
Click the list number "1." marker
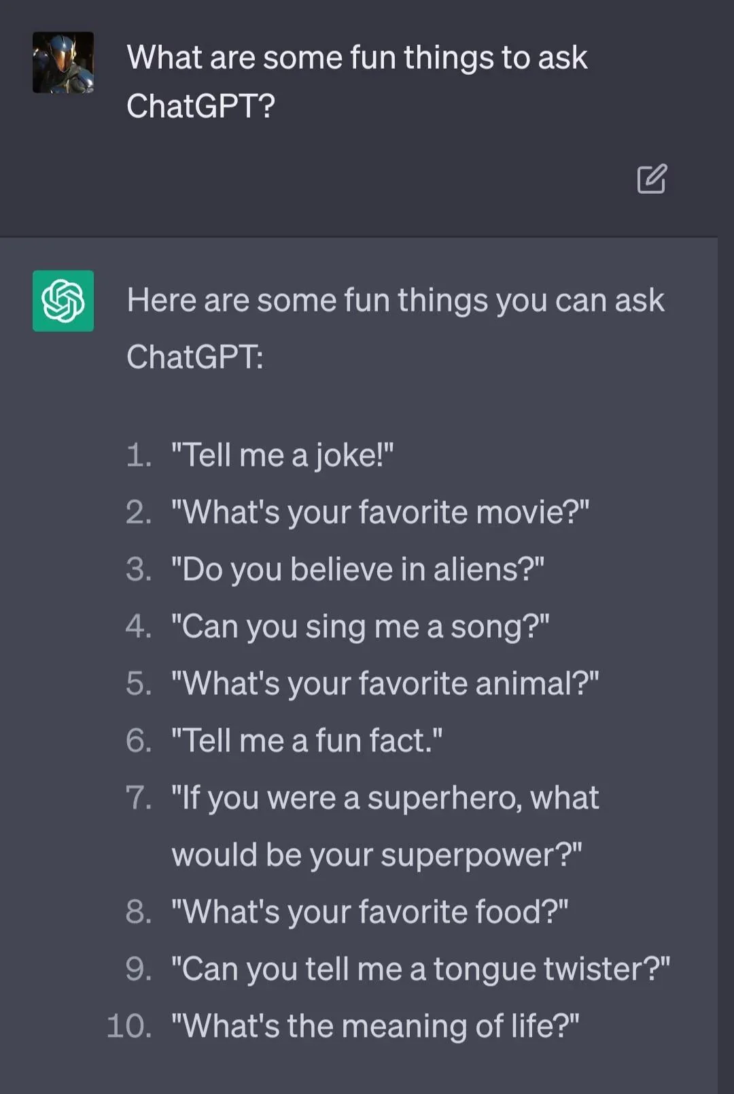pos(139,455)
